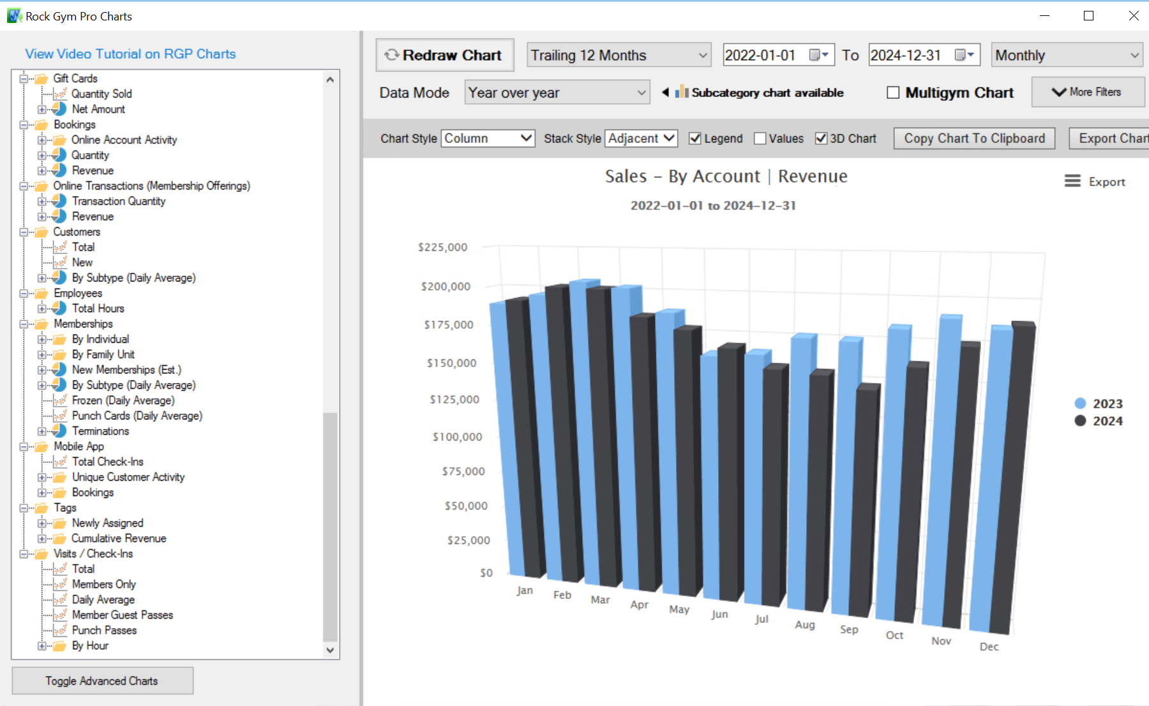
Task: Select Punch Passes under Visits / Check-Ins
Action: click(x=104, y=630)
